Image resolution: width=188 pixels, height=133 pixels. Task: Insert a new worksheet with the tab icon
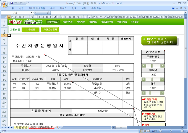[58, 127]
